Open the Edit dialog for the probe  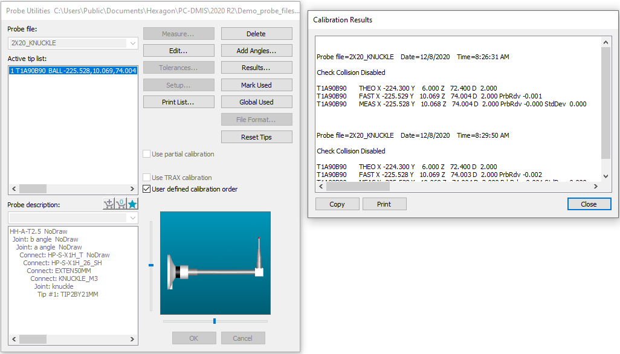pyautogui.click(x=178, y=50)
